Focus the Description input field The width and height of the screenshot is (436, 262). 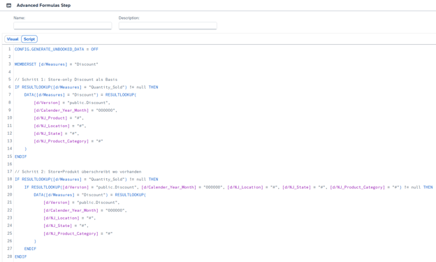click(168, 26)
